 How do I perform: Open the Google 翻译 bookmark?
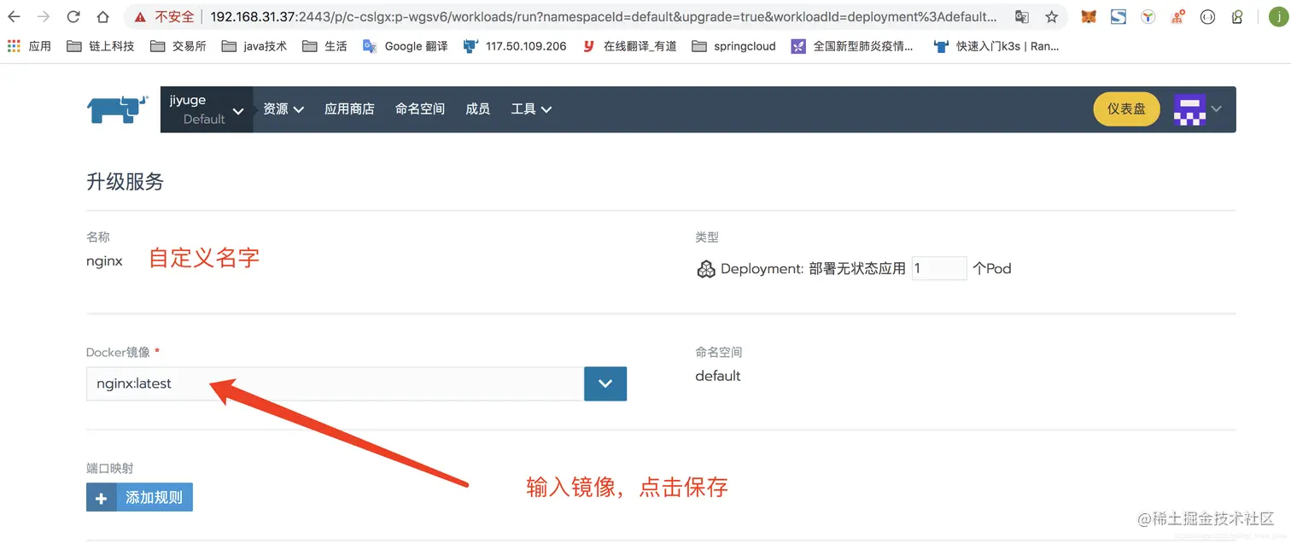click(x=406, y=46)
